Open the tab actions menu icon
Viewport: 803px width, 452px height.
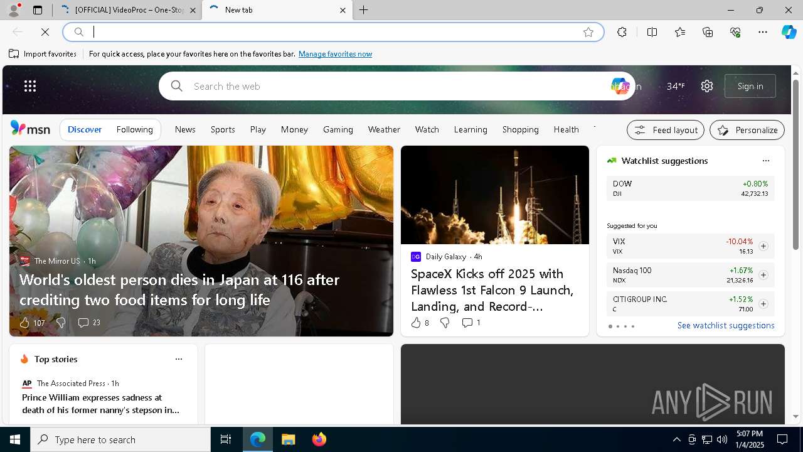coord(38,10)
